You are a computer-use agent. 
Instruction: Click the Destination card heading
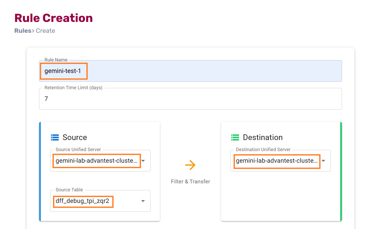[263, 137]
